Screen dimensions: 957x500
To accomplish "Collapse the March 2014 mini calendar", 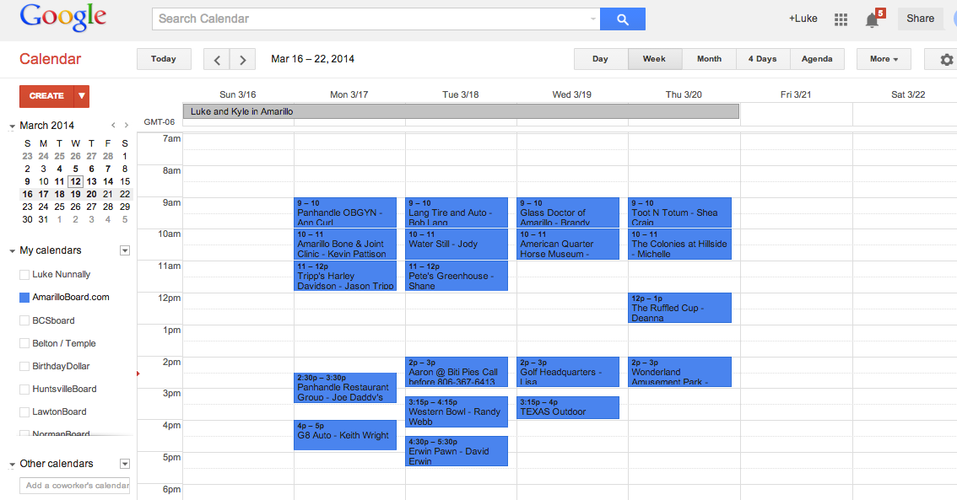I will pyautogui.click(x=12, y=126).
